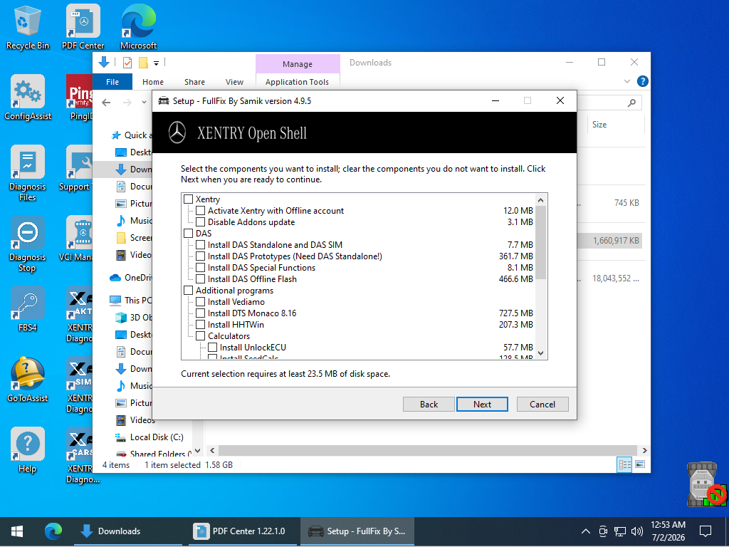Check Install UnlockECU option
The width and height of the screenshot is (729, 547).
[212, 347]
